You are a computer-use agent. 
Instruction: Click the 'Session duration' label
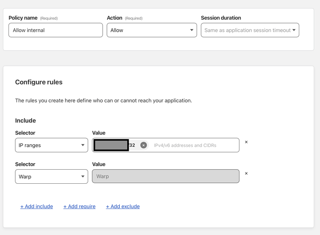pyautogui.click(x=221, y=18)
